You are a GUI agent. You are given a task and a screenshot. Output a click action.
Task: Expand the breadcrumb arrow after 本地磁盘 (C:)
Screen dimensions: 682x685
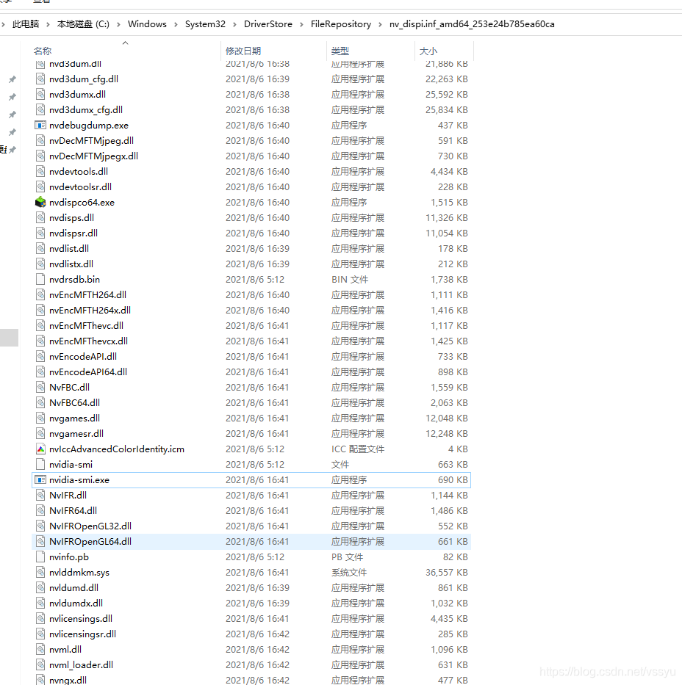coord(118,24)
